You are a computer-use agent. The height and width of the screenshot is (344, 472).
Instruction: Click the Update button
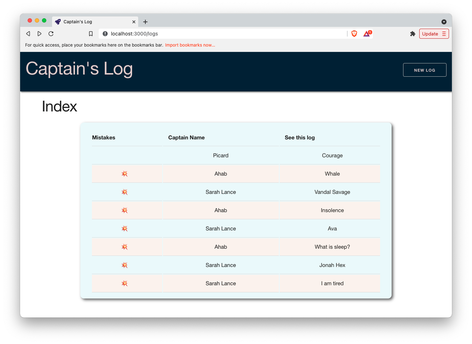click(434, 34)
